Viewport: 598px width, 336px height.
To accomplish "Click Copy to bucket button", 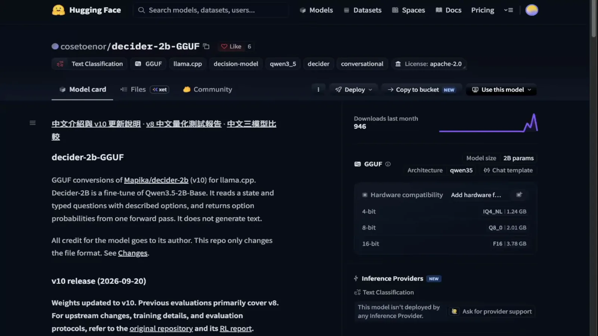I will point(421,90).
